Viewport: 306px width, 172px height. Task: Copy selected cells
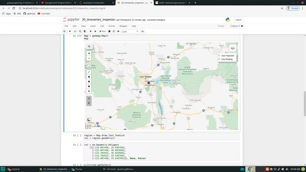(80, 32)
